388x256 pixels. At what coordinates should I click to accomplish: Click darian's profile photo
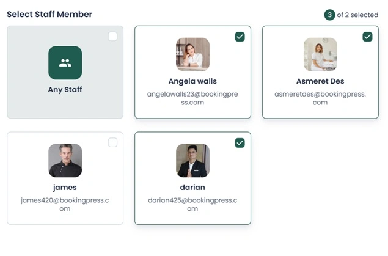click(x=192, y=161)
